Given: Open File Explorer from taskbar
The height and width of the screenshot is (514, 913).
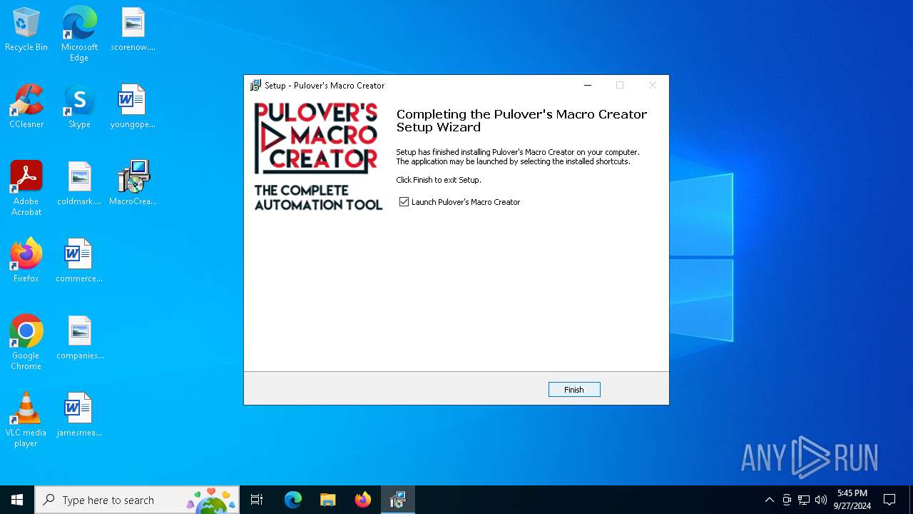Looking at the screenshot, I should [x=328, y=500].
